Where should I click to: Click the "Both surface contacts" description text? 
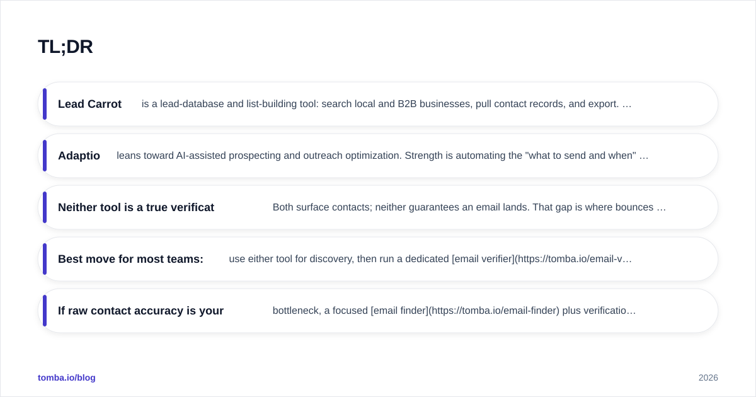[x=469, y=207]
